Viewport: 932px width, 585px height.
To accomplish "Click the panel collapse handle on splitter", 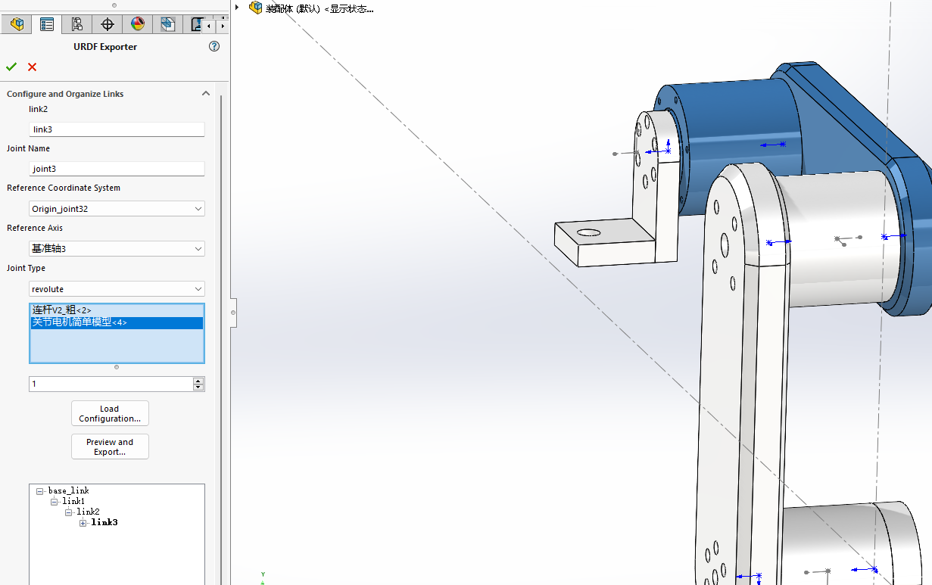I will 233,312.
